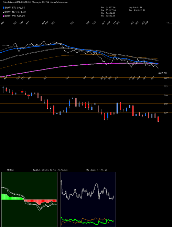The height and width of the screenshot is (227, 172).
Task: Click the 'Pre O: 627.90' value
Action: (108, 8)
